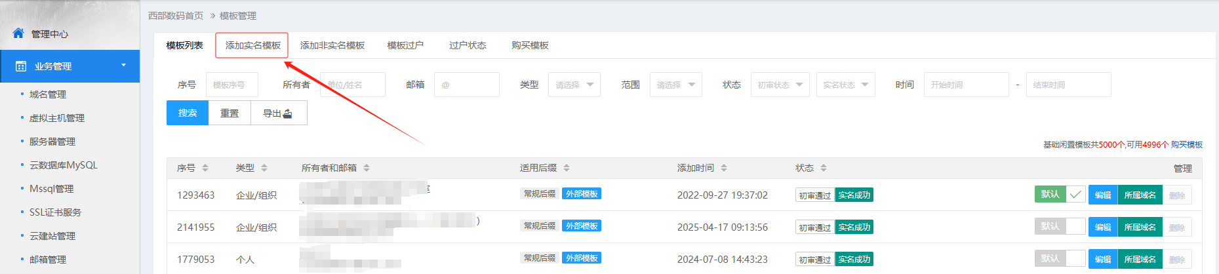This screenshot has height=274, width=1219.
Task: Click the 搜索 button
Action: [188, 113]
